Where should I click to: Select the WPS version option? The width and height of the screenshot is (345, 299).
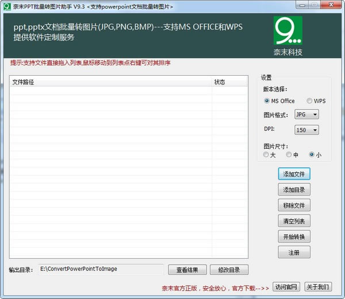pyautogui.click(x=310, y=101)
